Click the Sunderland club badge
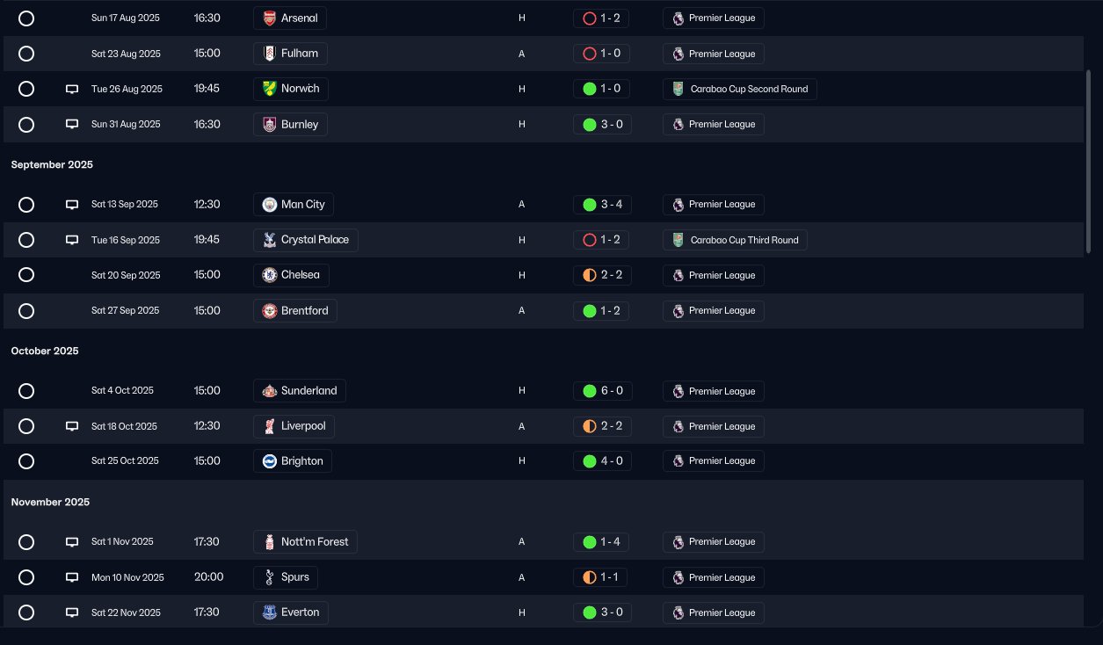Viewport: 1103px width, 645px height. tap(269, 391)
